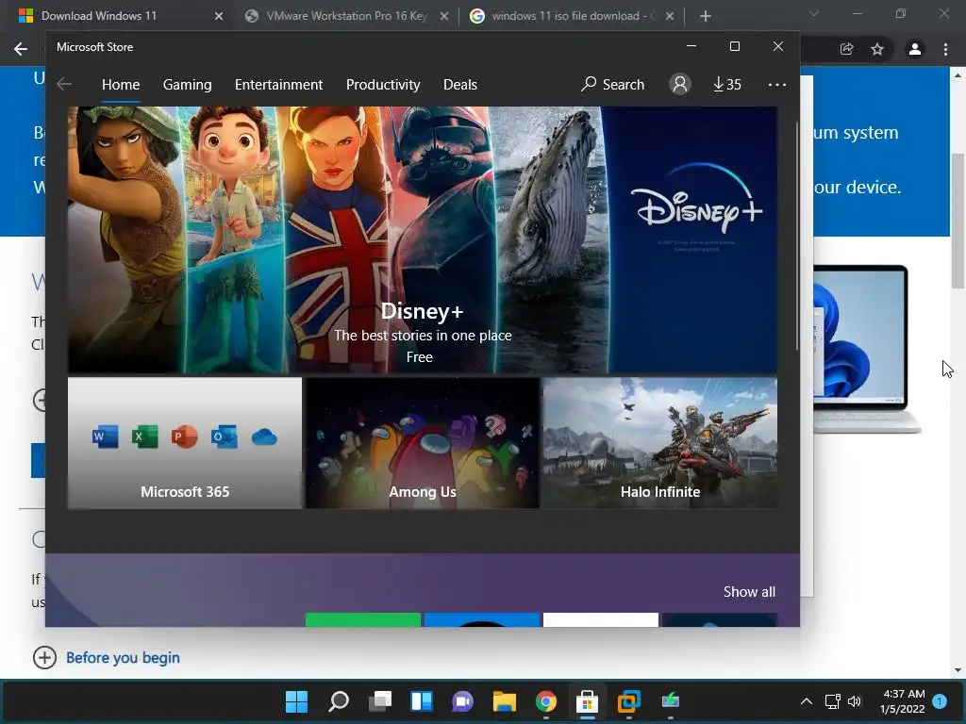
Task: Go back in Microsoft Store
Action: [64, 84]
